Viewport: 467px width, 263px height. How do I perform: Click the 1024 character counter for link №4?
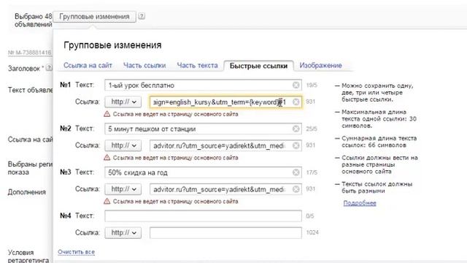pyautogui.click(x=312, y=232)
